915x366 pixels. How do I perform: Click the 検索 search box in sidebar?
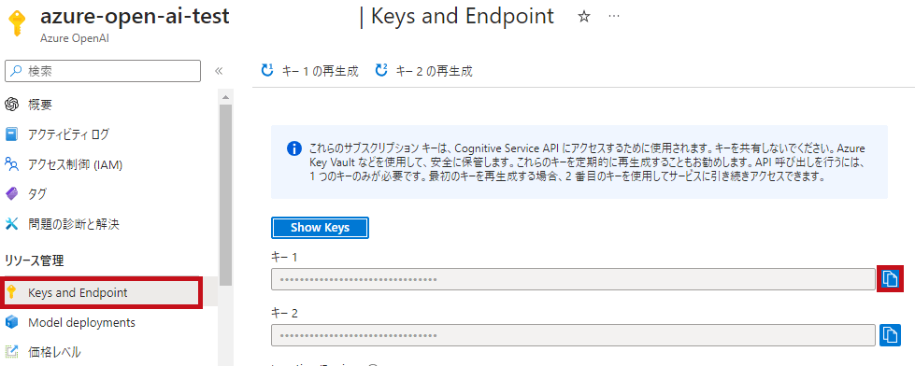point(103,71)
